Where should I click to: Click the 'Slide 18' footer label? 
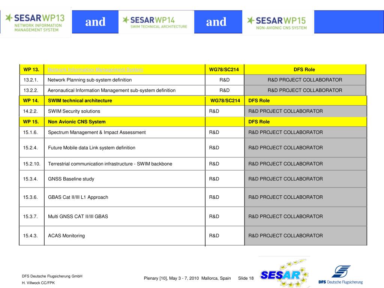[x=246, y=278]
